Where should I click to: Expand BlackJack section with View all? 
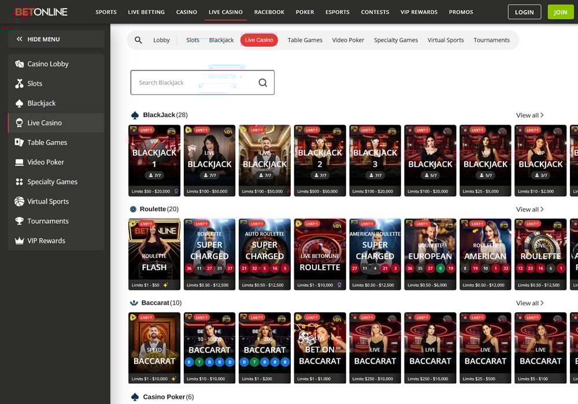(x=529, y=115)
